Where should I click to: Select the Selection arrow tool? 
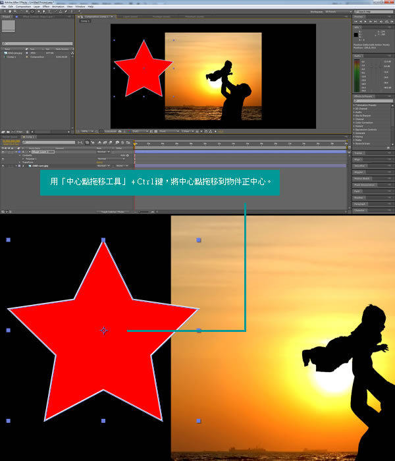tap(5, 11)
